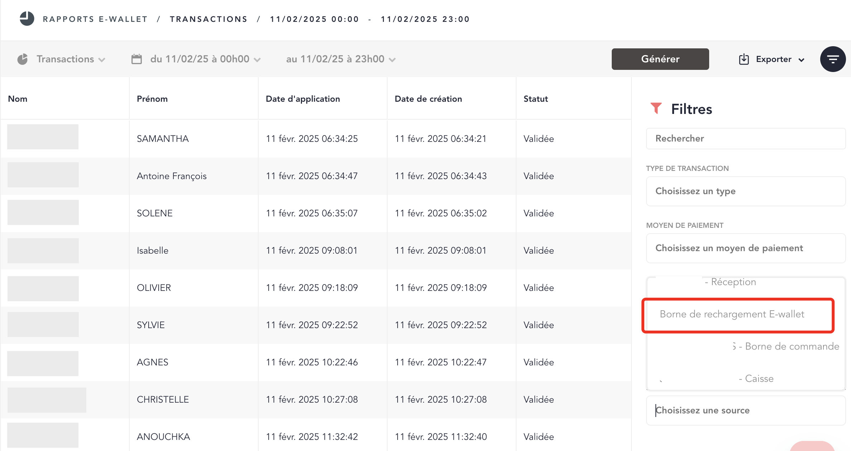This screenshot has width=851, height=451.
Task: Open the Exporter dropdown arrow
Action: 802,60
